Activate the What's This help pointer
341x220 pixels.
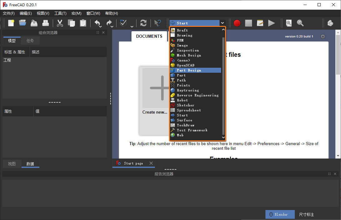(158, 23)
